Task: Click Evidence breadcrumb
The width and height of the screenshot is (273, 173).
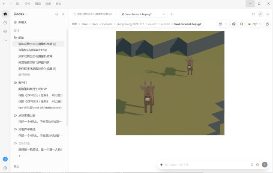Action: [x=107, y=24]
